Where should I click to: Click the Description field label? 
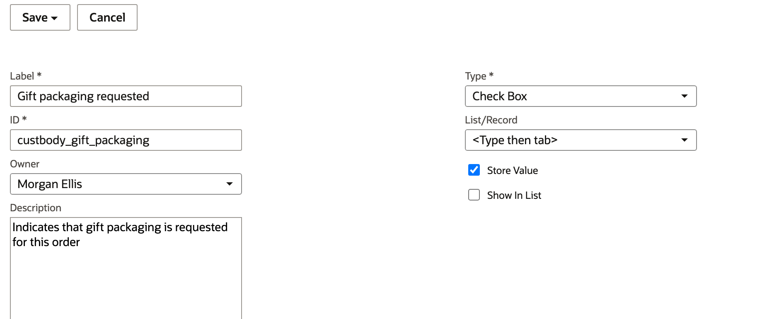point(36,208)
